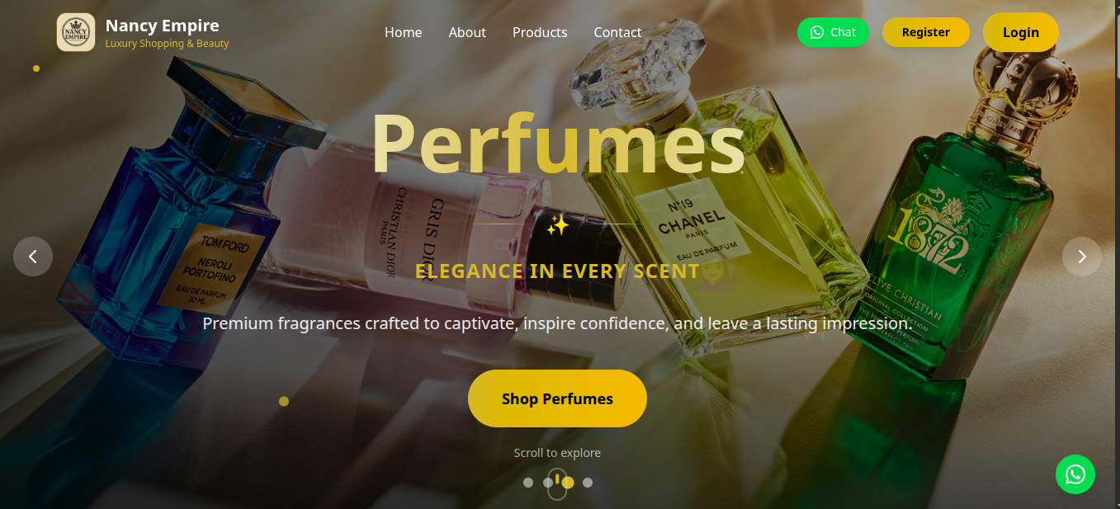Open the Home navigation item
Image resolution: width=1120 pixels, height=509 pixels.
coord(403,32)
